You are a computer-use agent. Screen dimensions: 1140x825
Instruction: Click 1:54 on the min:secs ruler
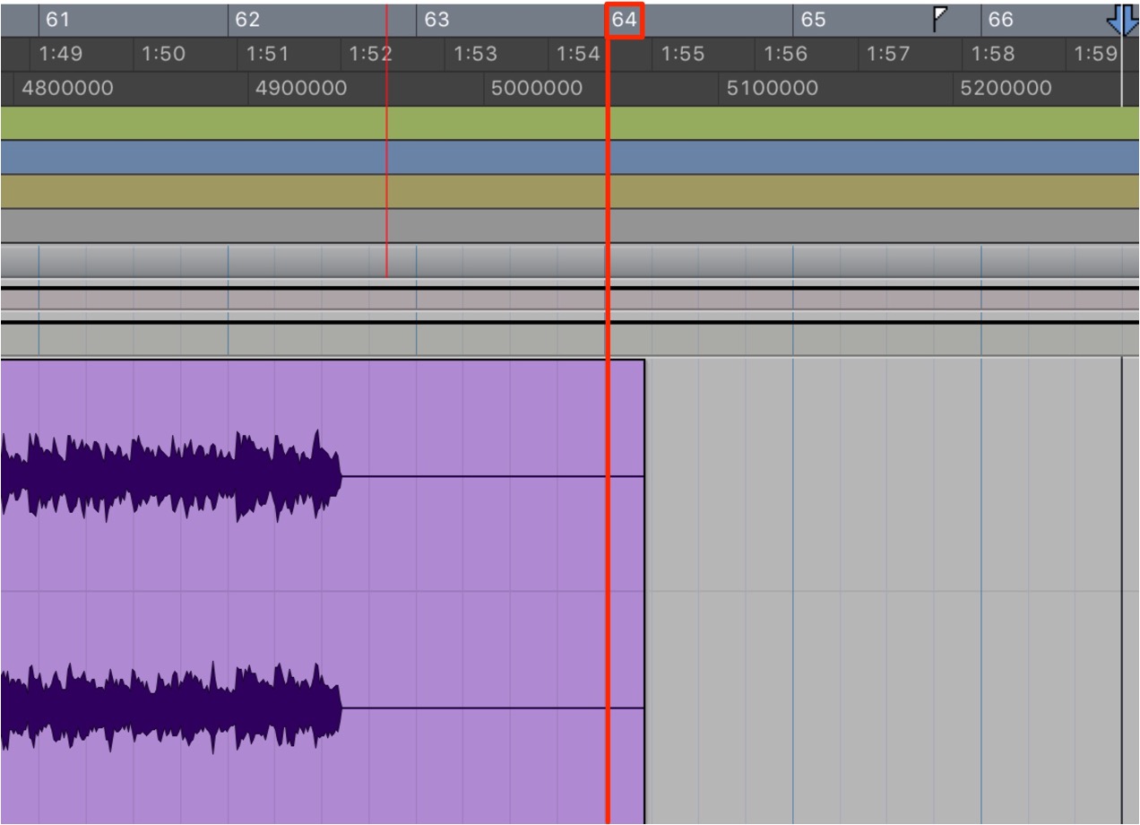[578, 54]
